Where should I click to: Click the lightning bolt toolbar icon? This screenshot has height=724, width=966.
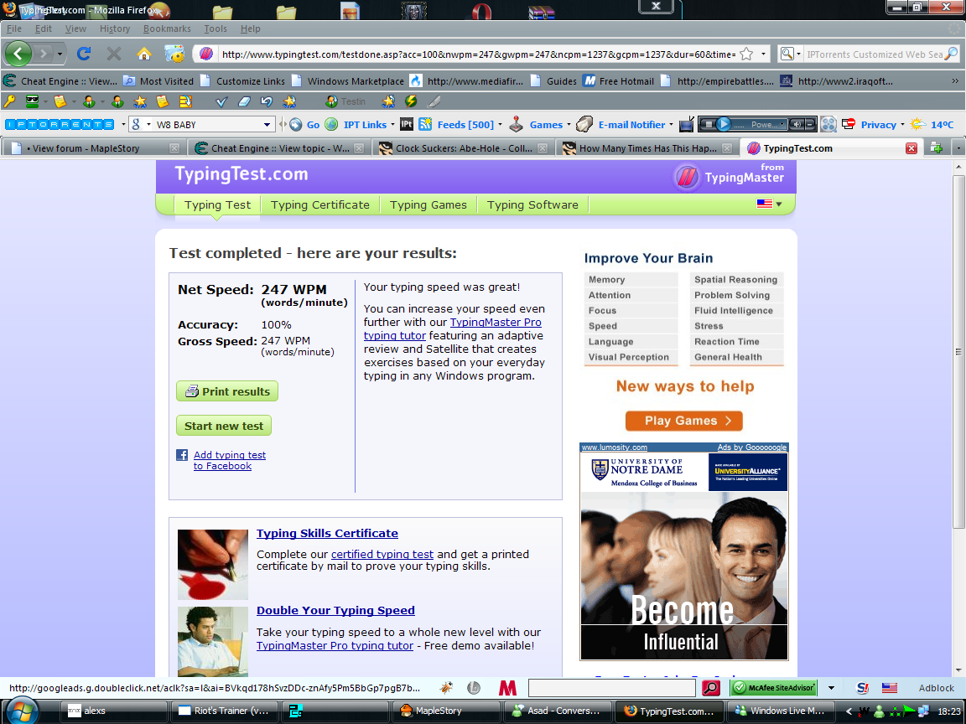point(411,101)
